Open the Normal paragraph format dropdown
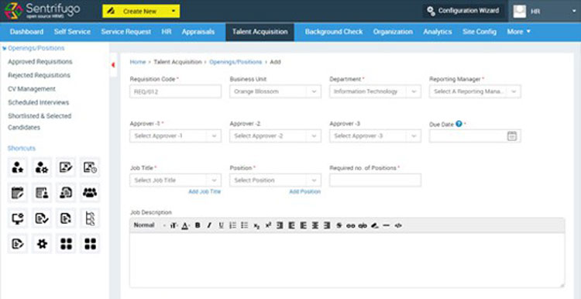This screenshot has width=581, height=299. point(150,225)
